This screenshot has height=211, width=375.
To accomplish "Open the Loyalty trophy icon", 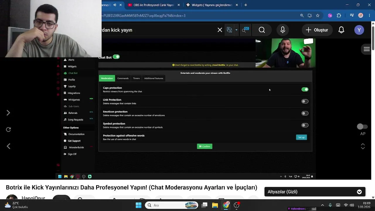I will (65, 86).
